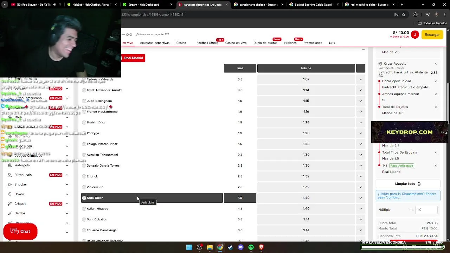Click the Snooker sport icon

10,184
